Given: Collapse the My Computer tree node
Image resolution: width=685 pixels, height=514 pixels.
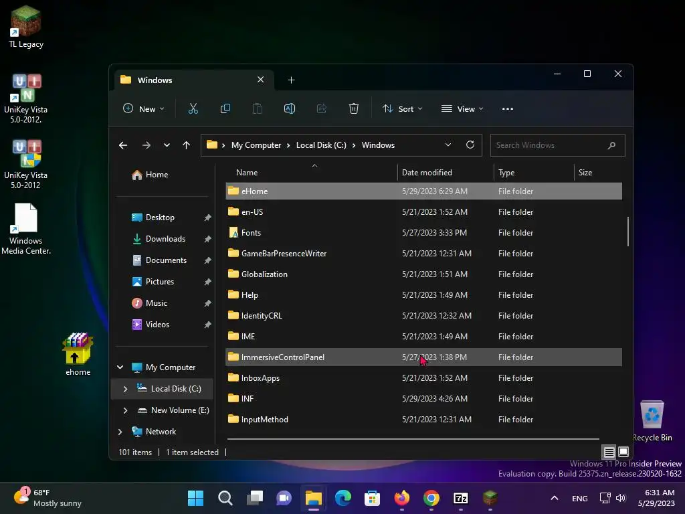Looking at the screenshot, I should click(120, 367).
